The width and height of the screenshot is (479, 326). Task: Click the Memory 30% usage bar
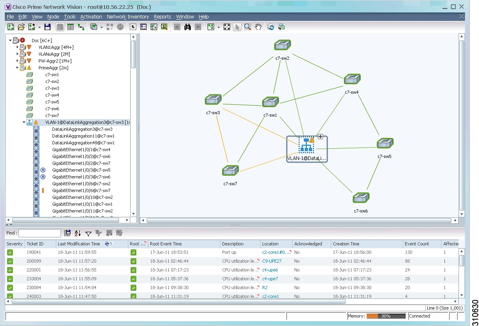386,316
